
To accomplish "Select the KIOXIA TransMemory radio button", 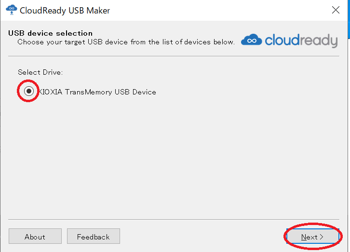I will click(x=29, y=91).
